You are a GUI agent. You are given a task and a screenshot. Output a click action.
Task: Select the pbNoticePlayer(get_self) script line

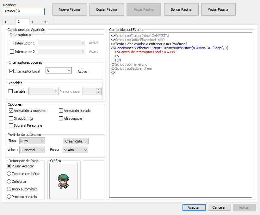138,40
